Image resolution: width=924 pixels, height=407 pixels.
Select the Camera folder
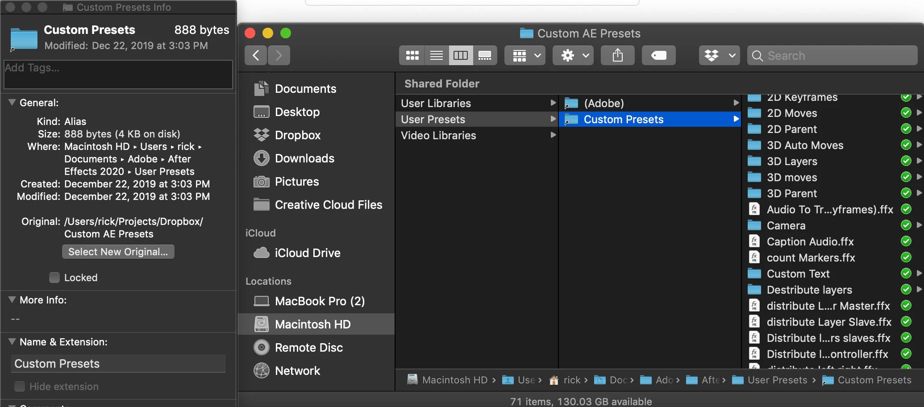click(x=832, y=225)
